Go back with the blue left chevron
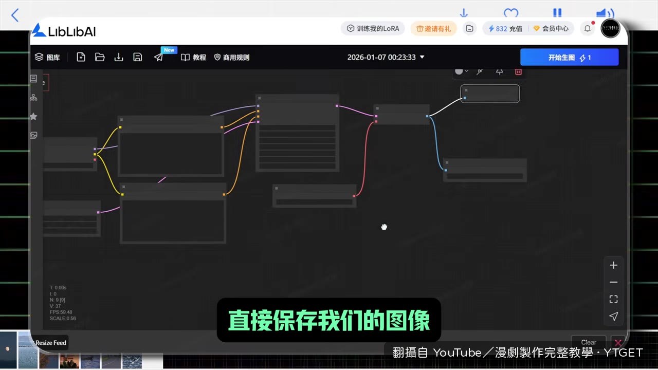 pos(15,15)
